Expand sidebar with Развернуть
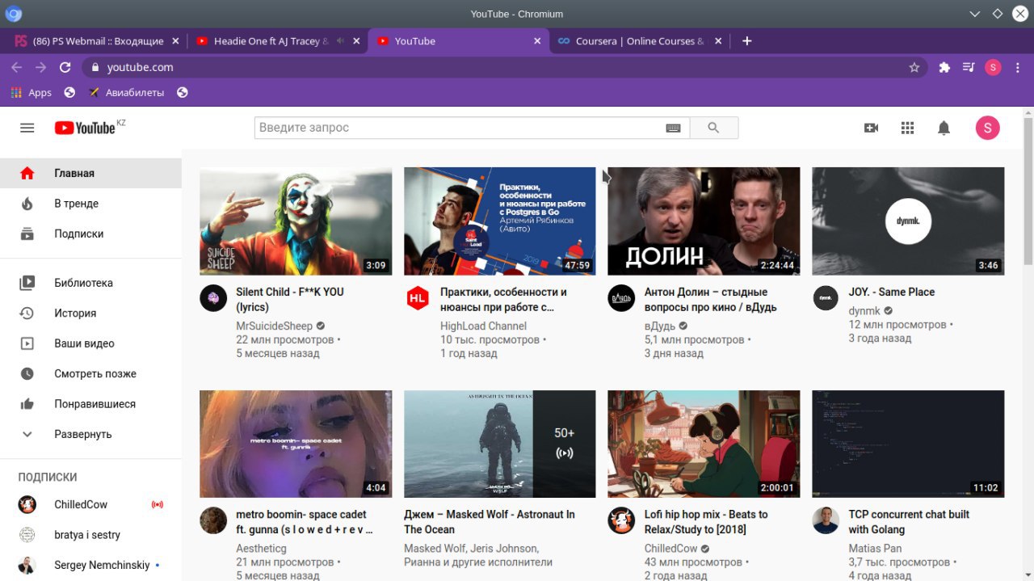 tap(82, 434)
